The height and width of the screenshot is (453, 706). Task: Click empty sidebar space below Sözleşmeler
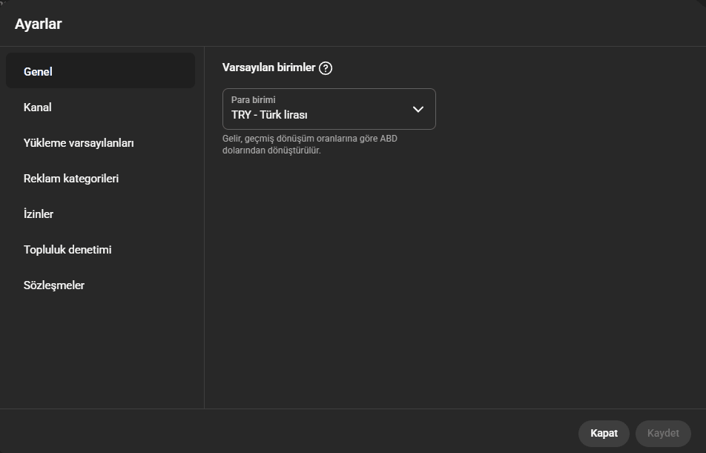pos(100,348)
